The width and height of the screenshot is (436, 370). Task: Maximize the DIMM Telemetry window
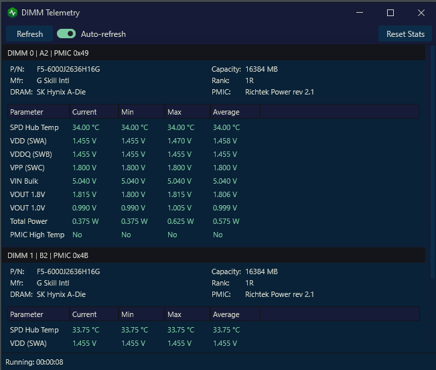pos(390,13)
